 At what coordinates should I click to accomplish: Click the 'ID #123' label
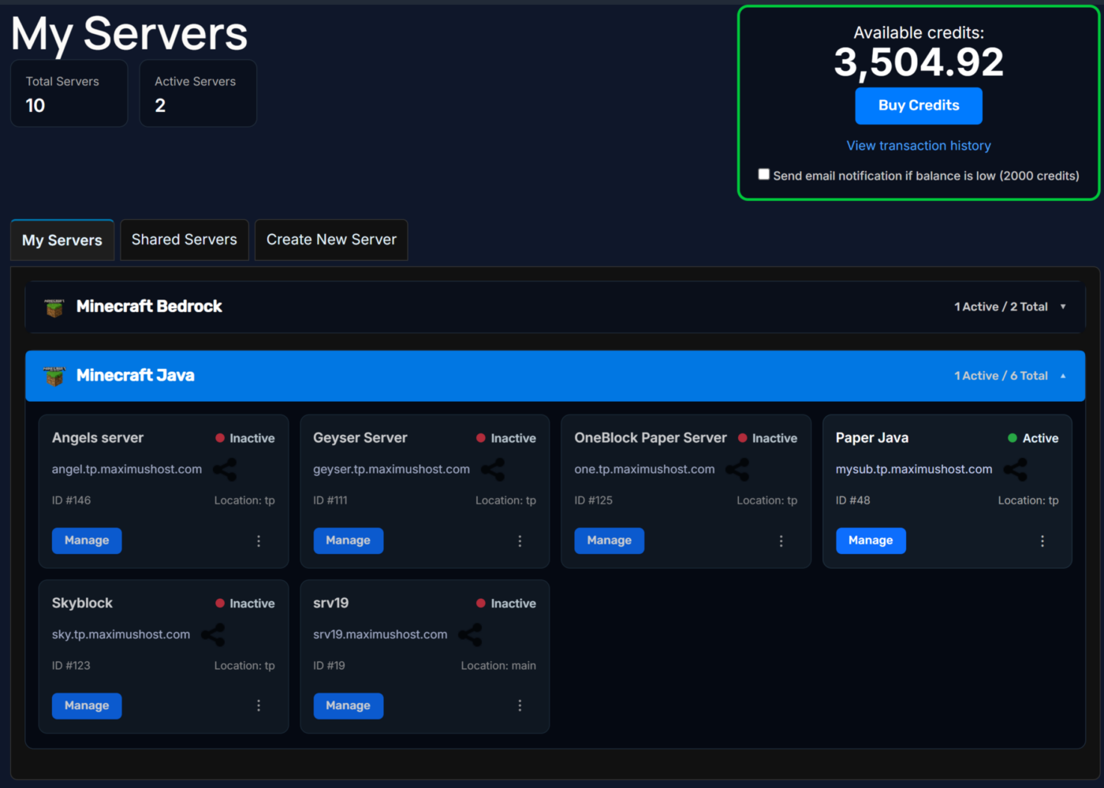click(71, 666)
